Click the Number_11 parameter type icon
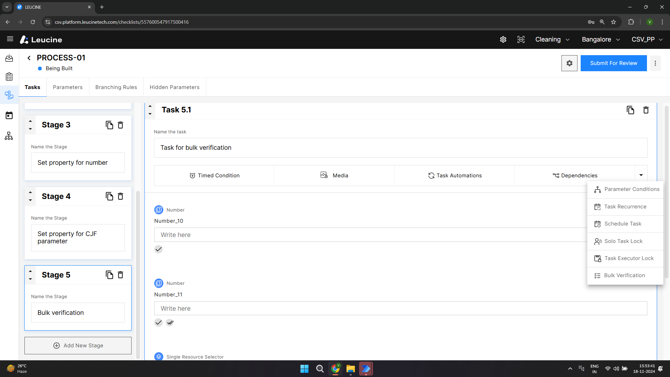The height and width of the screenshot is (377, 670). click(x=159, y=283)
